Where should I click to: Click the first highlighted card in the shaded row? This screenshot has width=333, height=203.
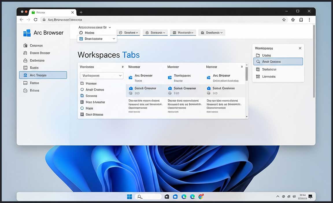(145, 91)
